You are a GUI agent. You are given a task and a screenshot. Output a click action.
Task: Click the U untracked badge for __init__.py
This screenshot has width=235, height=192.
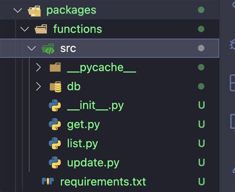[x=202, y=105]
